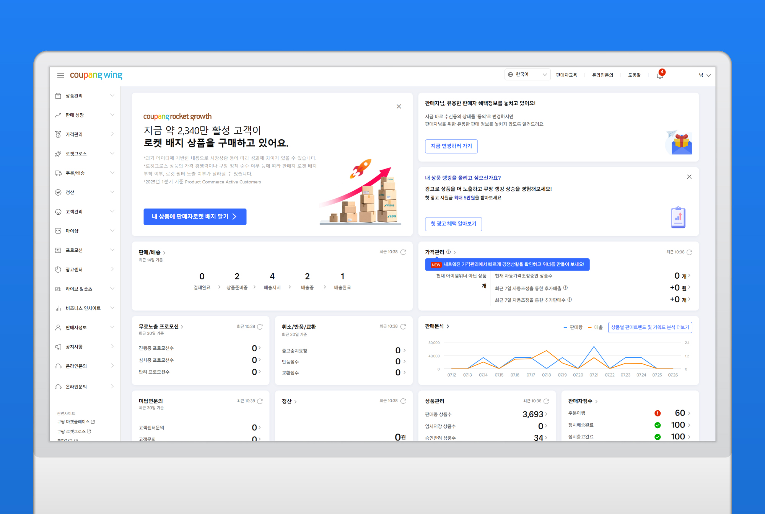Click the globe icon in language selector
This screenshot has height=514, width=765.
(x=510, y=74)
